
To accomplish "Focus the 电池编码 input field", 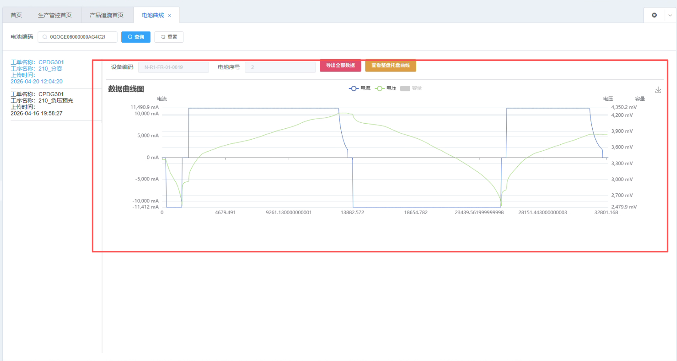I will 77,37.
